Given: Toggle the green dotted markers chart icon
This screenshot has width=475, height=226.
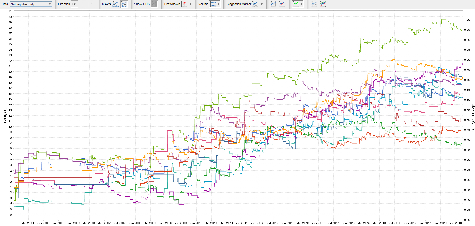Looking at the screenshot, I should pos(296,4).
